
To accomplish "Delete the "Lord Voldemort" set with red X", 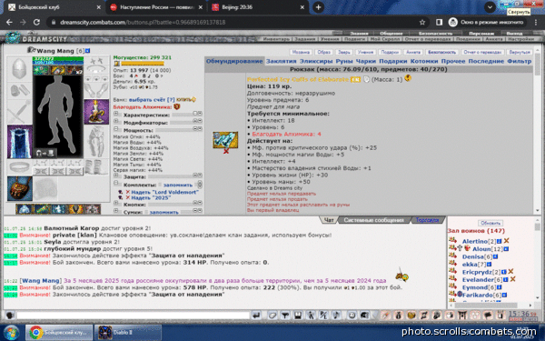I will [x=127, y=192].
